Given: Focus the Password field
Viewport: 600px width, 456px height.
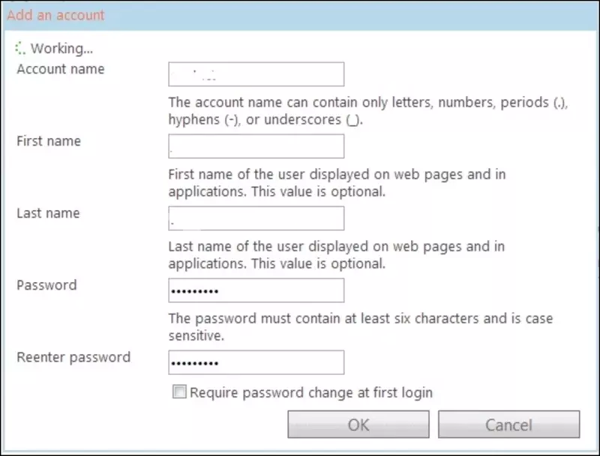Looking at the screenshot, I should (x=256, y=290).
